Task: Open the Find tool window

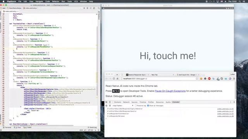Action: click(17, 127)
